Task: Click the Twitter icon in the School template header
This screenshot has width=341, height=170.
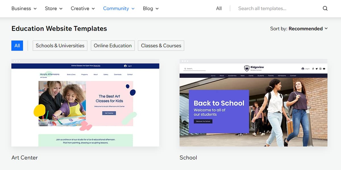Action: click(x=317, y=69)
